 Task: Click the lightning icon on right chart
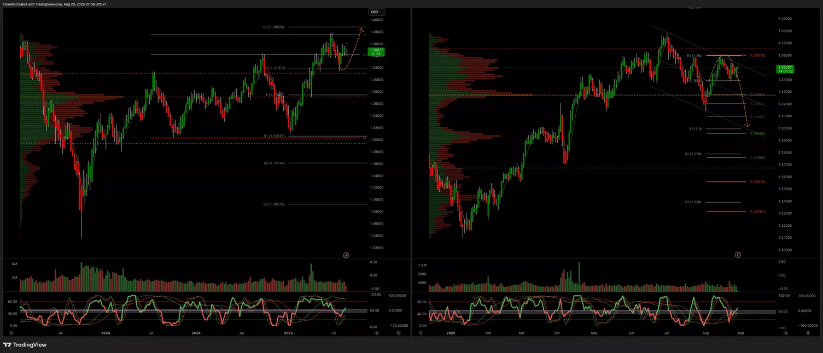738,255
